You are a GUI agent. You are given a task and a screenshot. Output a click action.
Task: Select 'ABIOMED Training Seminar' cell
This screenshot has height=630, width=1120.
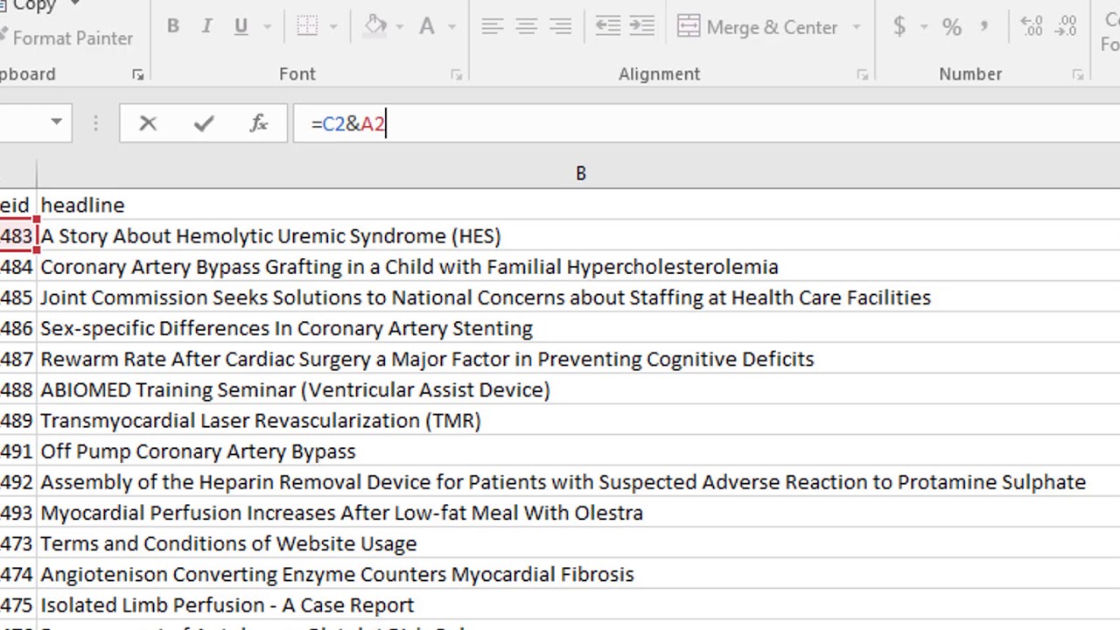579,389
